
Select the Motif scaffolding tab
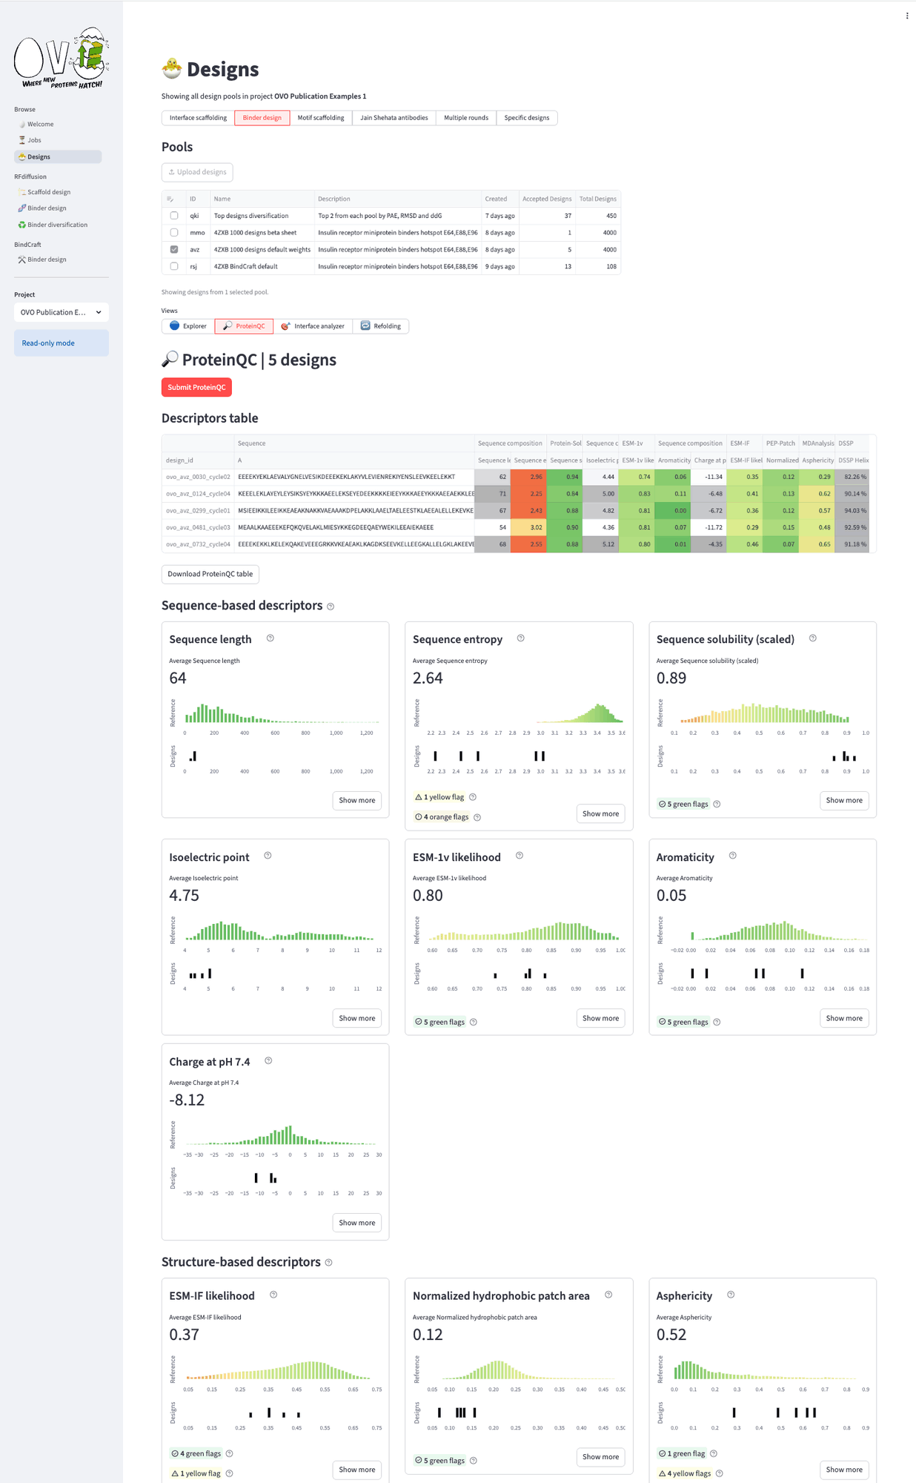pyautogui.click(x=320, y=118)
